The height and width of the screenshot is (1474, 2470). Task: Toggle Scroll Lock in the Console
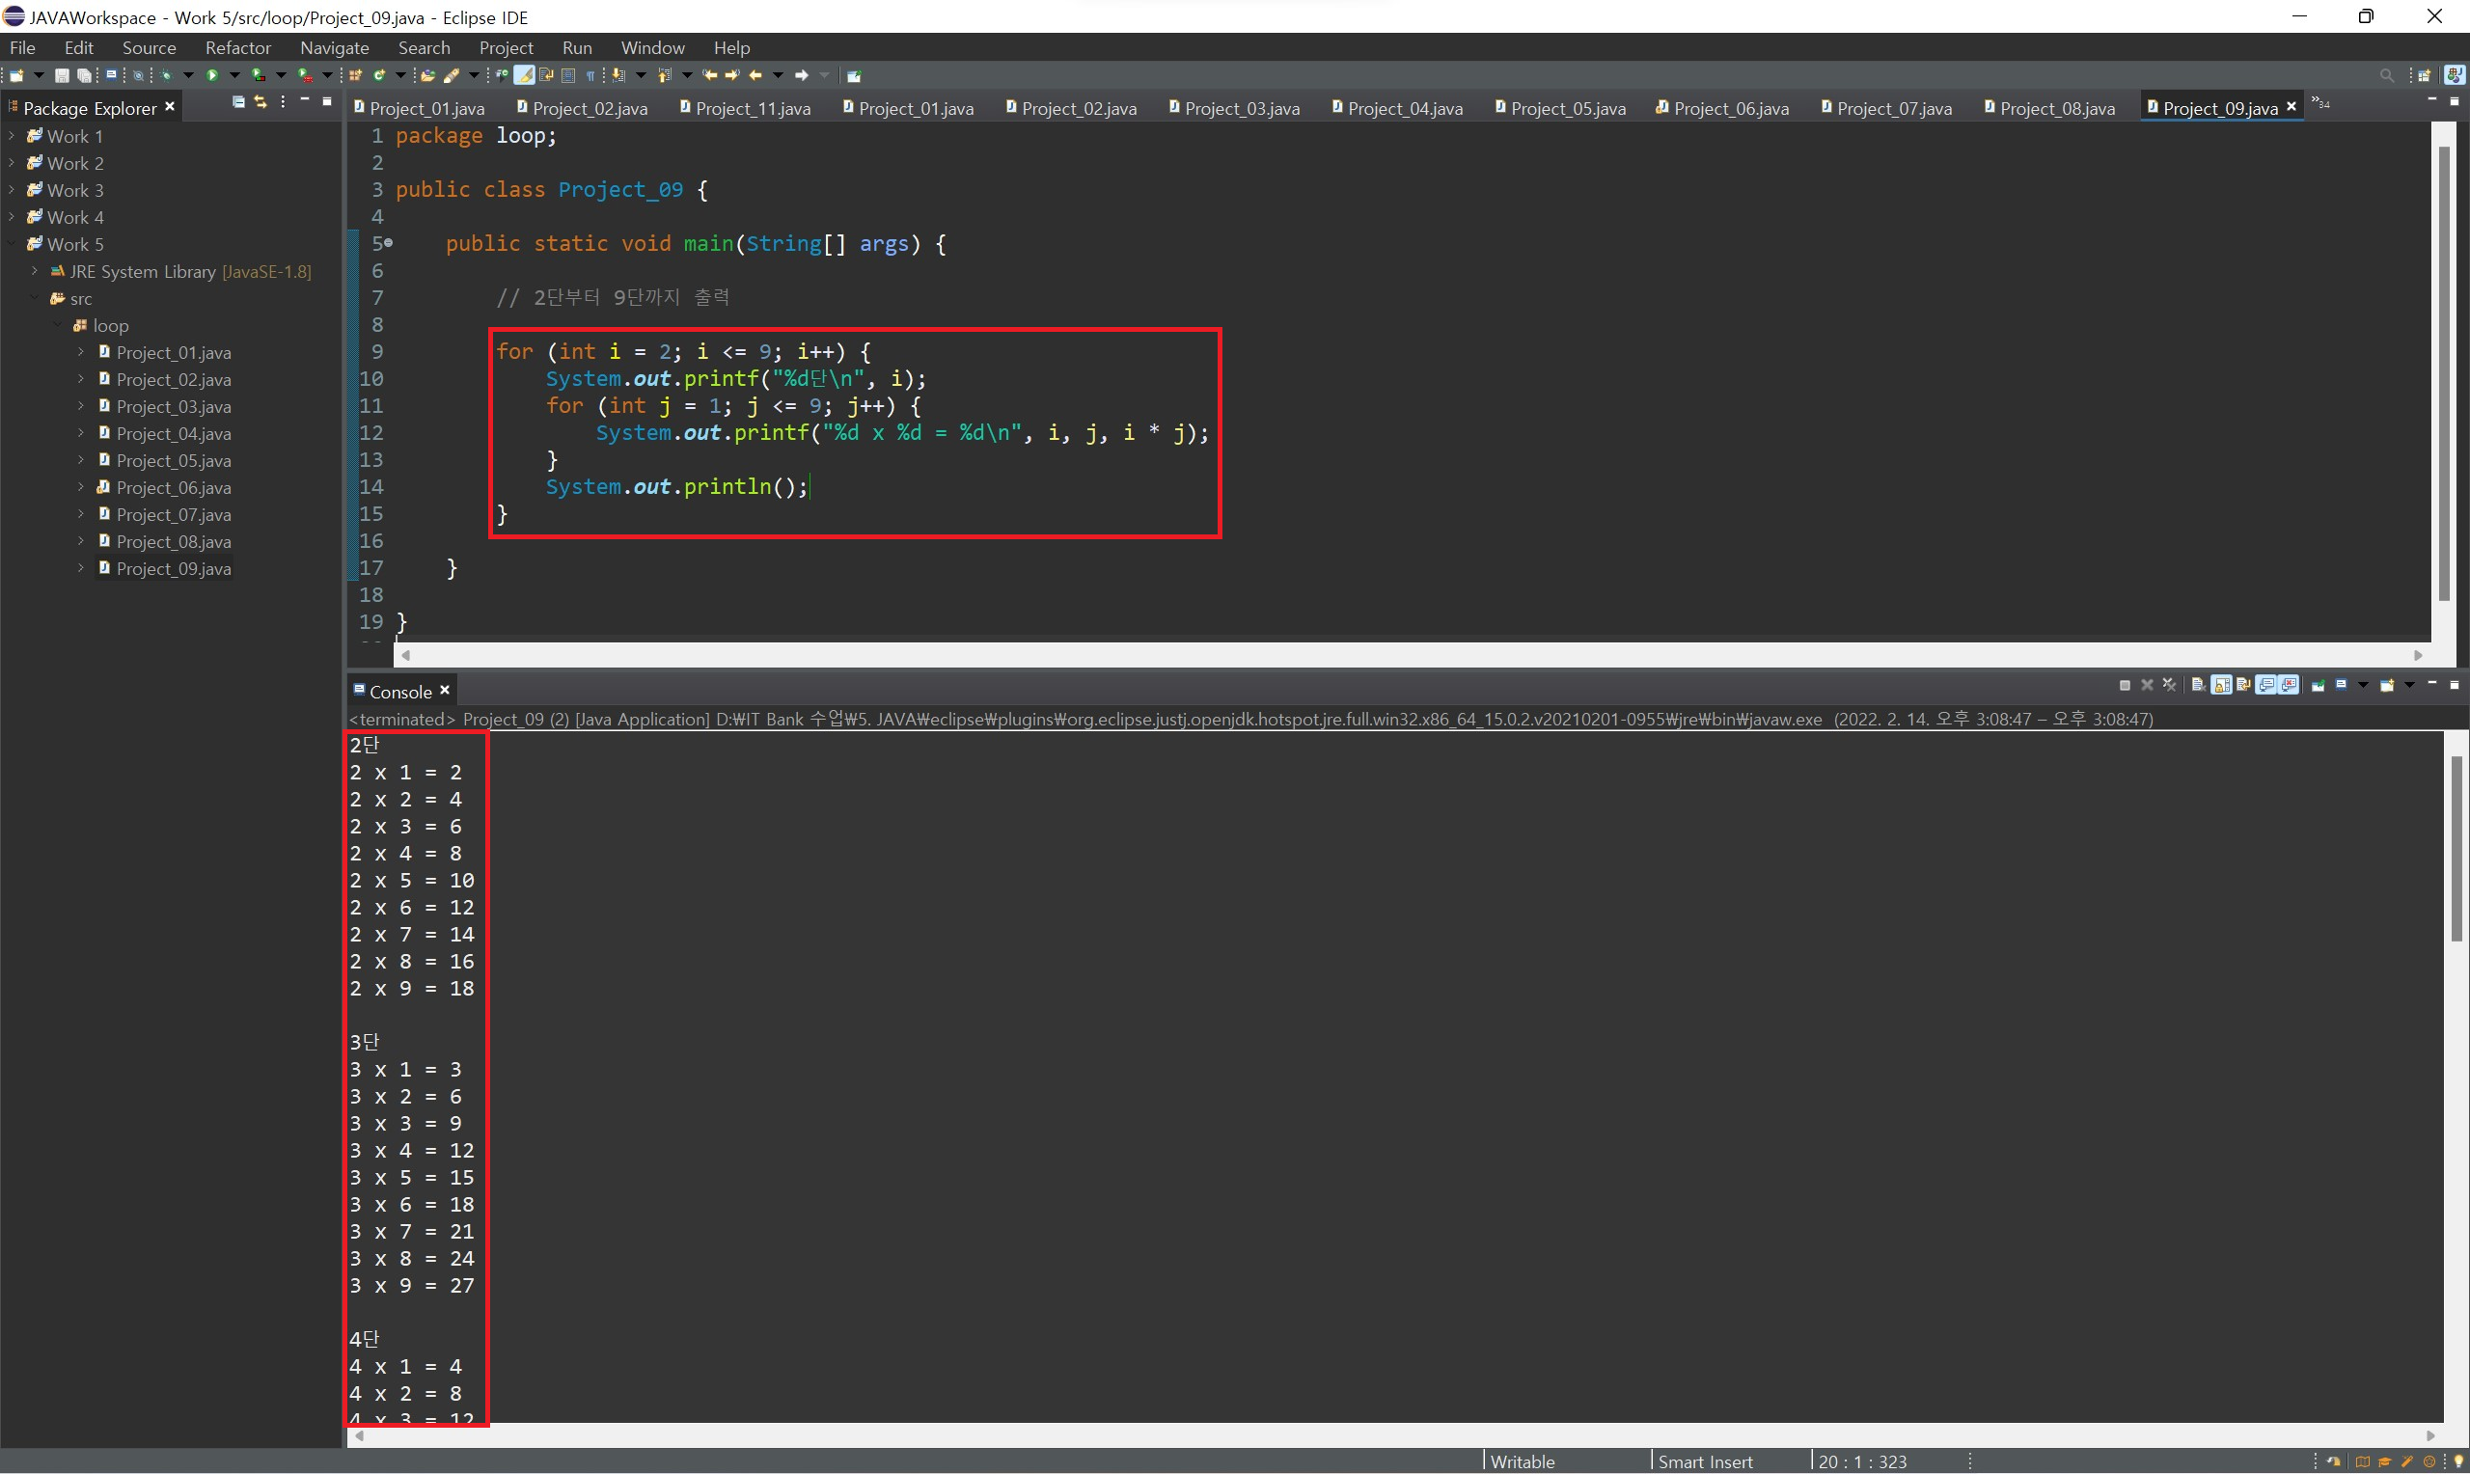pos(2222,685)
